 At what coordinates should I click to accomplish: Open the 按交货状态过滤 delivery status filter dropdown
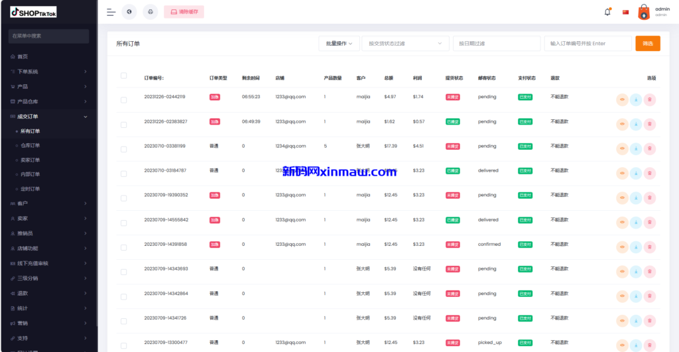pyautogui.click(x=405, y=43)
